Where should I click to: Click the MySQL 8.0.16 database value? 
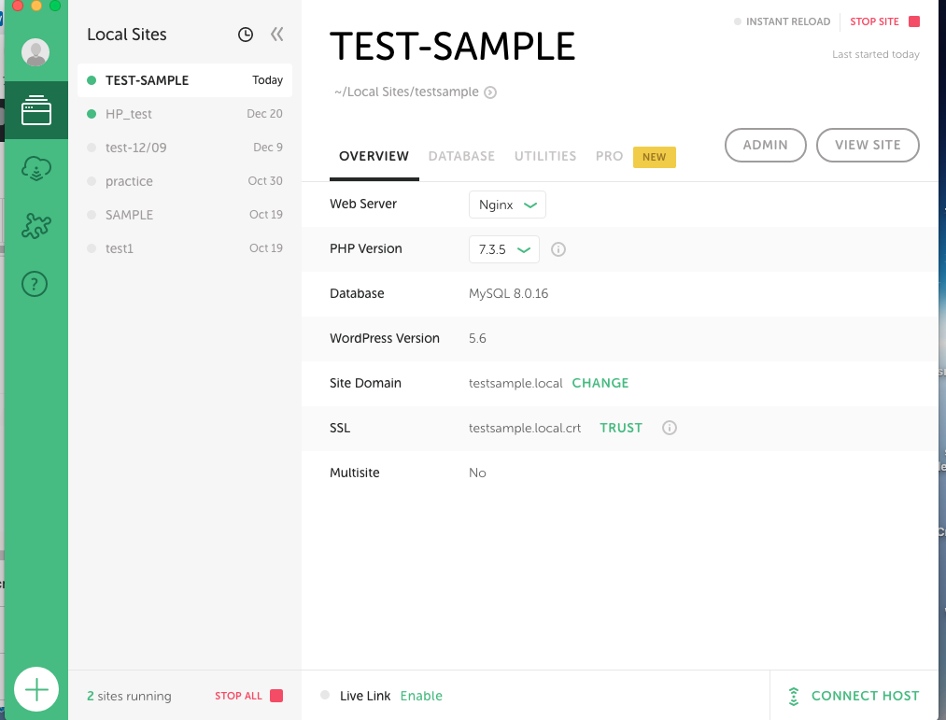pos(509,294)
